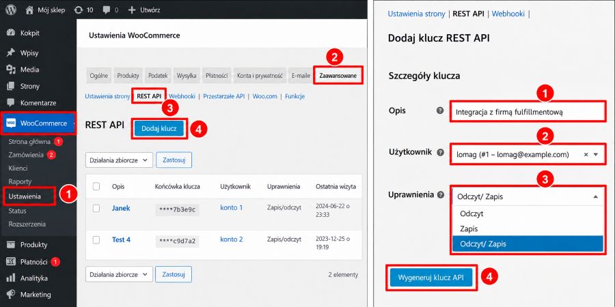
Task: Collapse the Uprawnienia Odczyt/ Zapis combo box
Action: tap(528, 197)
